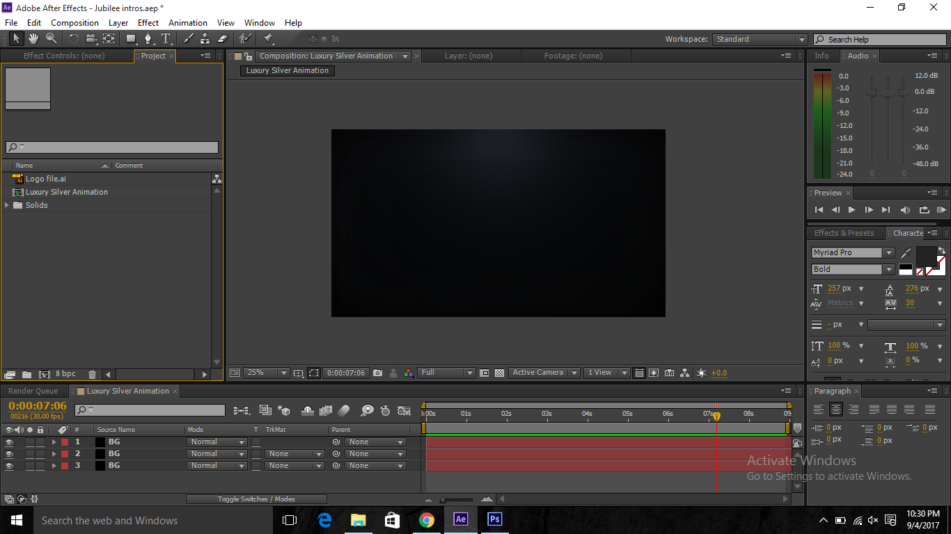The image size is (951, 534).
Task: Switch to the Render Queue tab
Action: pyautogui.click(x=33, y=391)
